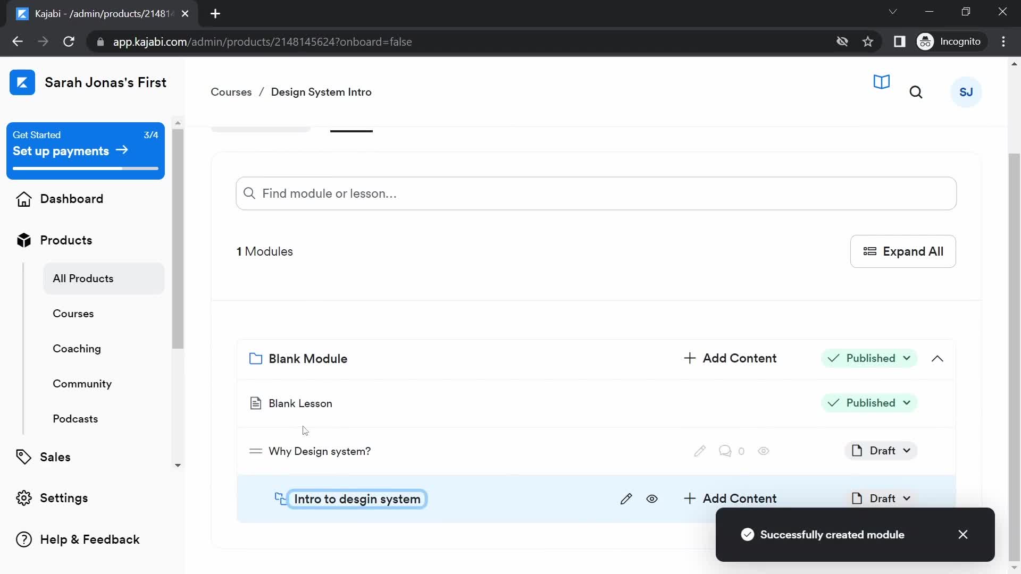This screenshot has width=1021, height=574.
Task: Toggle Published status on 'Blank Lesson'
Action: click(869, 403)
